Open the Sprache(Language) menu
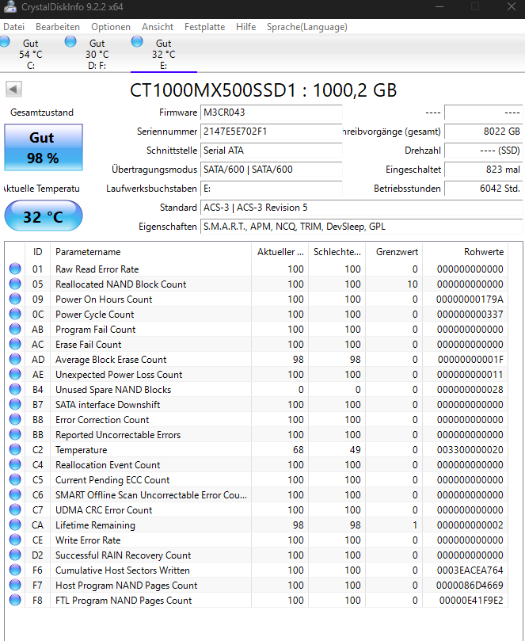 [x=306, y=27]
